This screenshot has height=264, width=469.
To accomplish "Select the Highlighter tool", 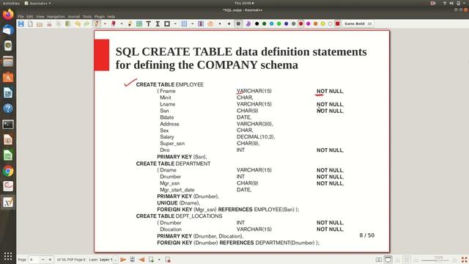I will (130, 23).
